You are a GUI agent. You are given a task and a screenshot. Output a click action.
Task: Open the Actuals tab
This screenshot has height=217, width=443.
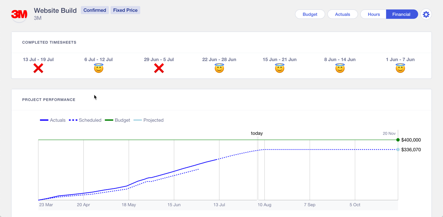(342, 14)
